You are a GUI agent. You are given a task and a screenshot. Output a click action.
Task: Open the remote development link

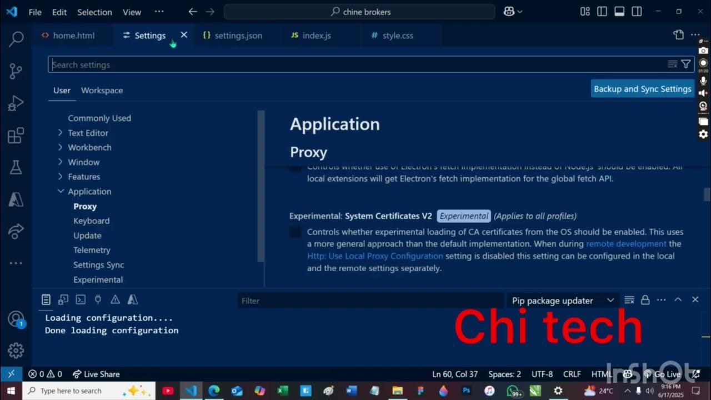pos(627,243)
